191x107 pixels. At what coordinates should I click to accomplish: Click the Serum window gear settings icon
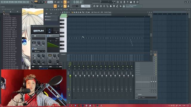[34, 26]
